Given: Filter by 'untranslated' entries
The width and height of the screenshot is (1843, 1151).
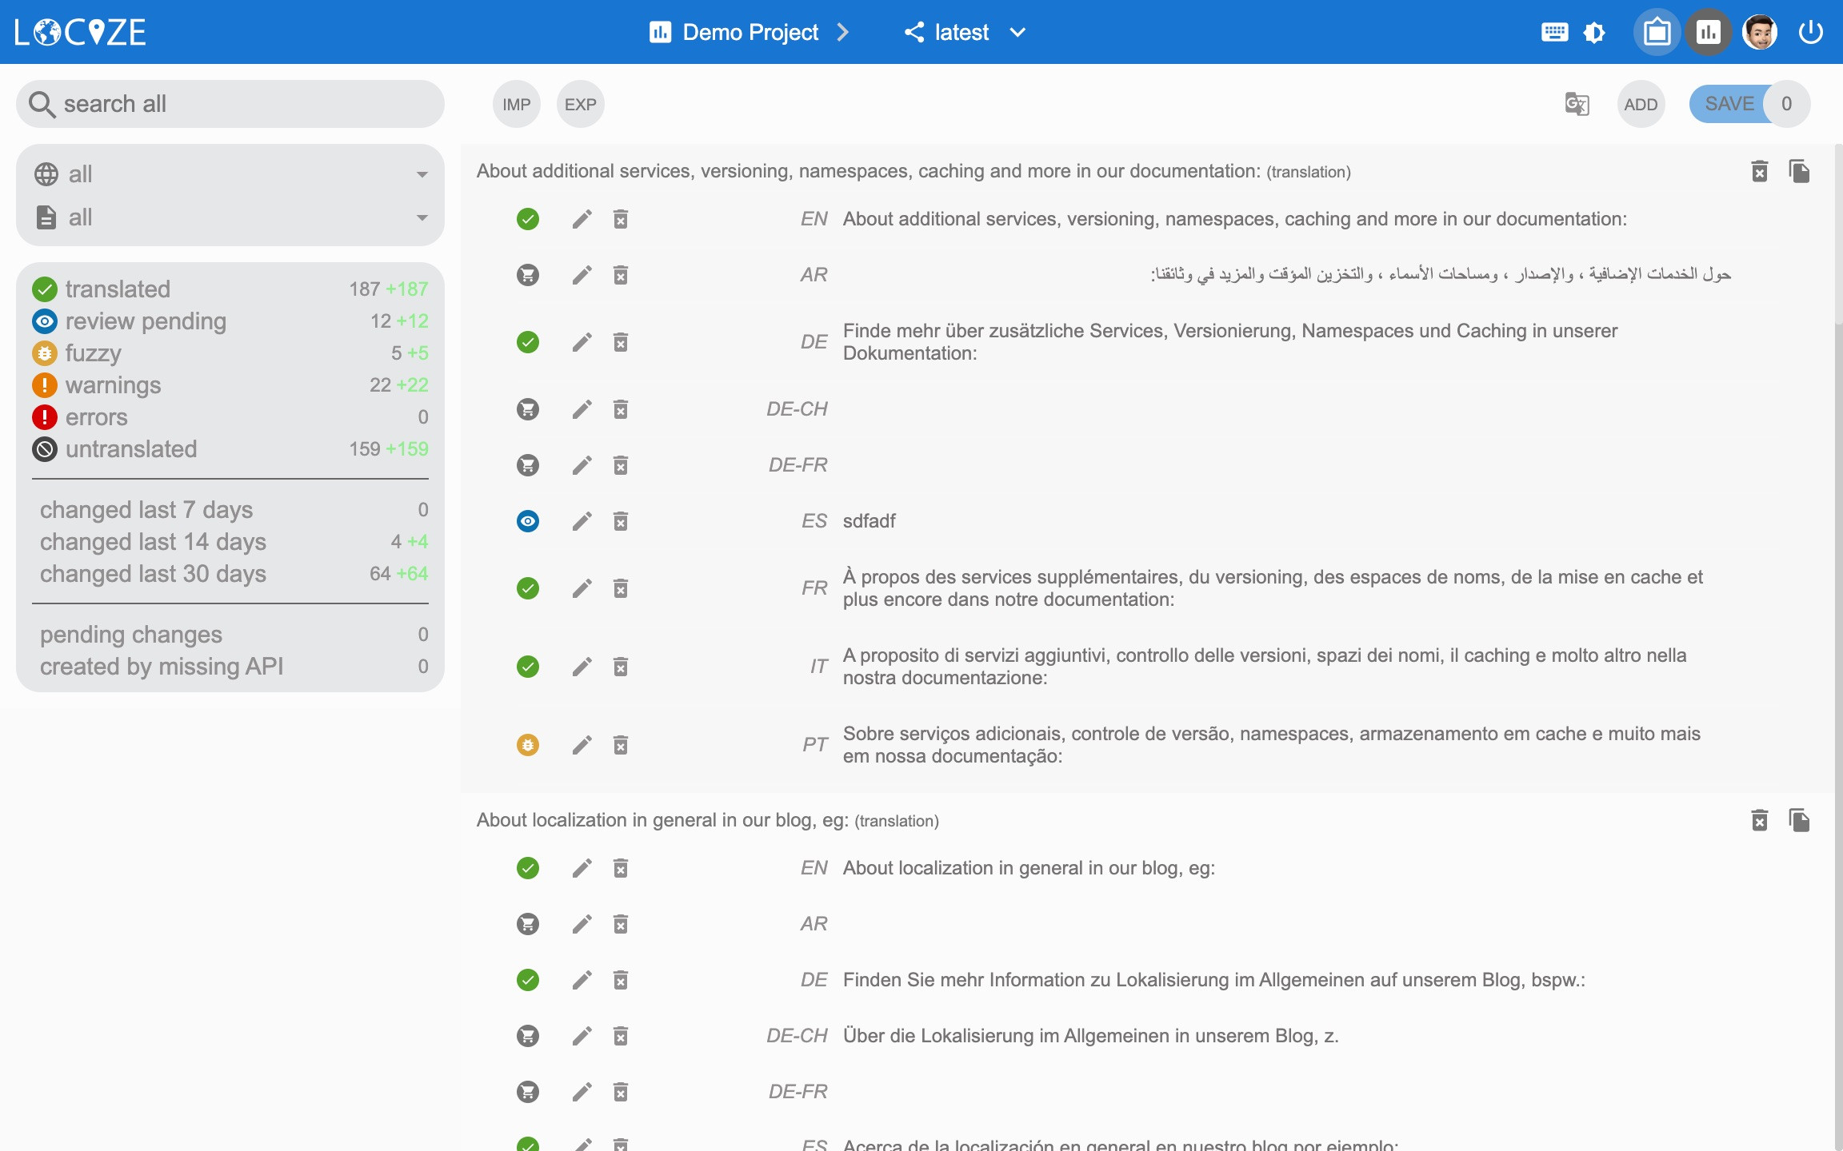Looking at the screenshot, I should (131, 449).
